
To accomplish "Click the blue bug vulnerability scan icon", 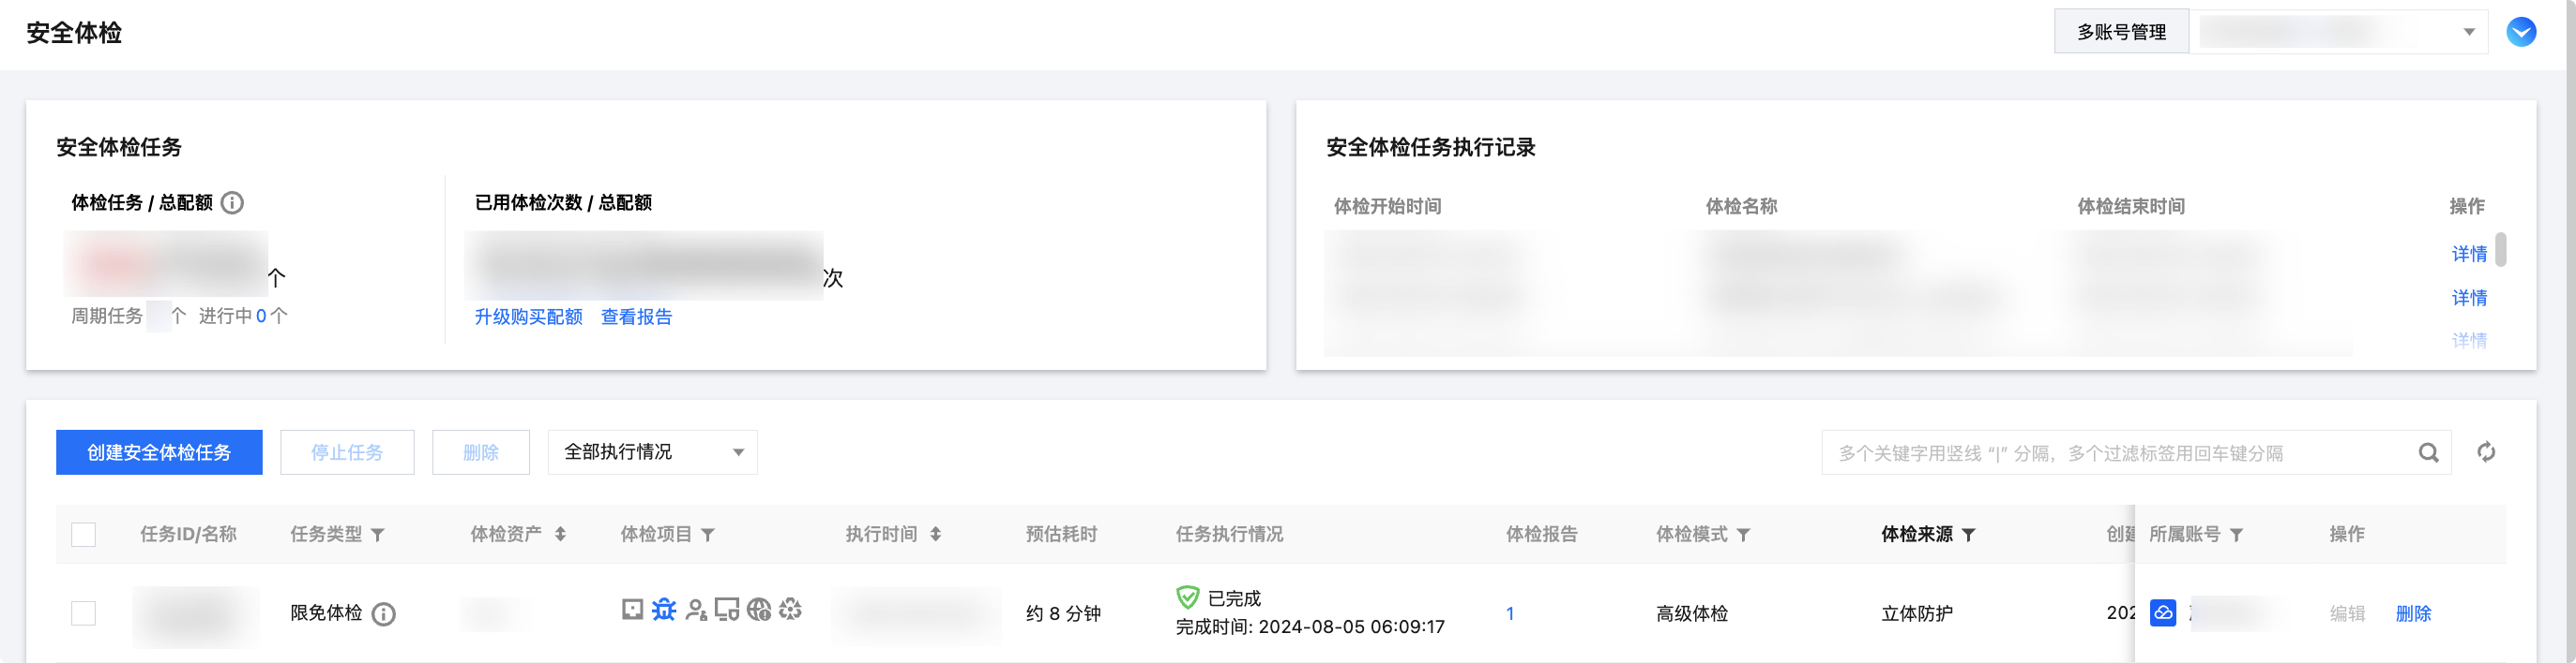I will click(x=664, y=609).
